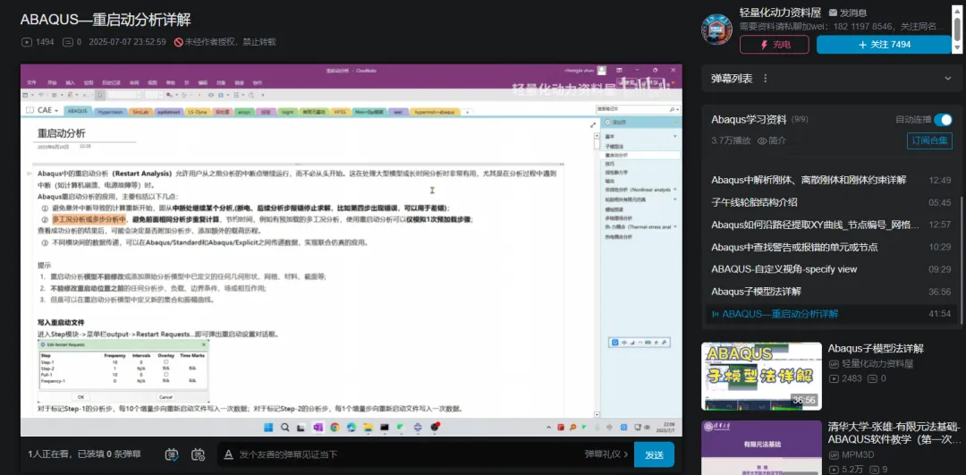
Task: Switch to the LS-Dyna section tab
Action: click(197, 112)
